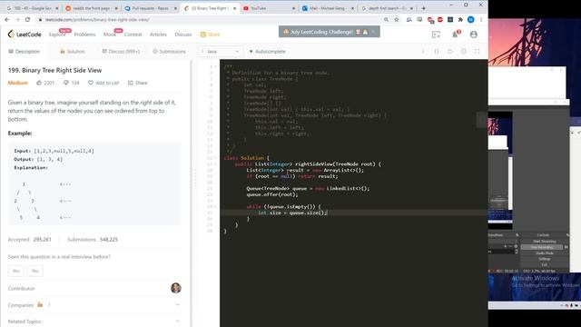Click the contributor avatar photo
Image resolution: width=581 pixels, height=327 pixels.
(176, 288)
